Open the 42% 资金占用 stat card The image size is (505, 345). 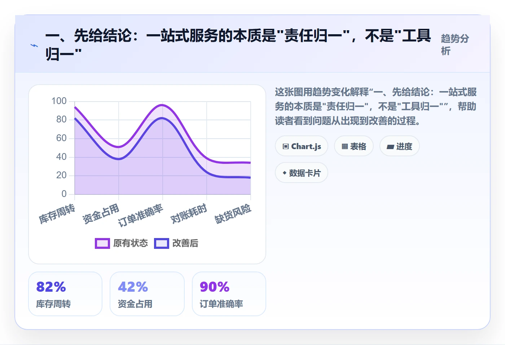click(x=147, y=294)
